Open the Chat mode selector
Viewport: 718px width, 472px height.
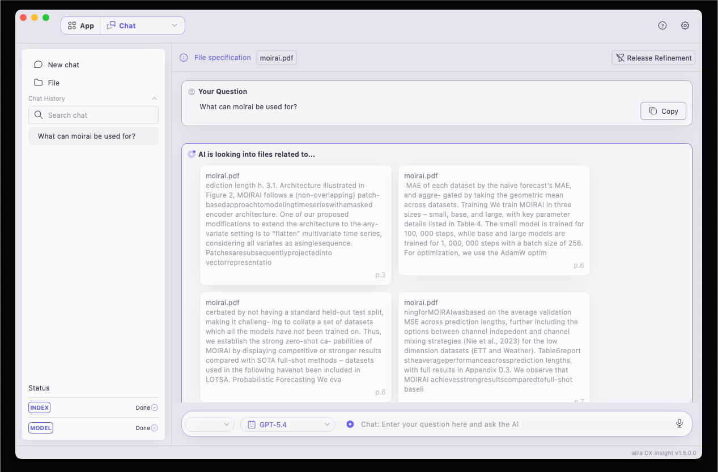[x=142, y=25]
